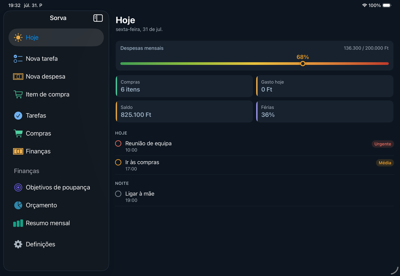Click the Urgente priority badge

383,144
